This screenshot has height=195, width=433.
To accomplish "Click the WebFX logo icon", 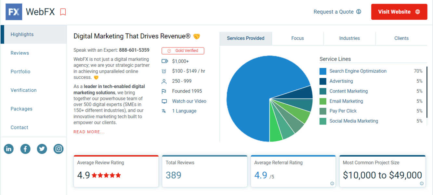I will [x=14, y=12].
